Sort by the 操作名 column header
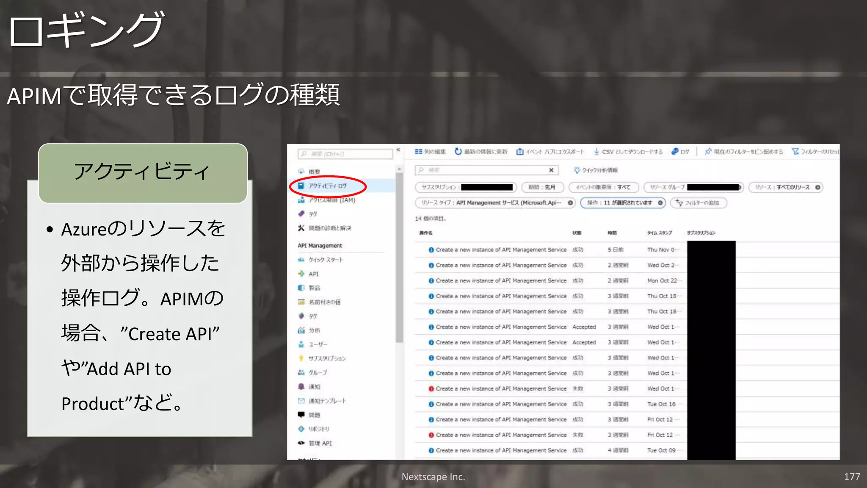Screen dimensions: 867x488 point(426,233)
